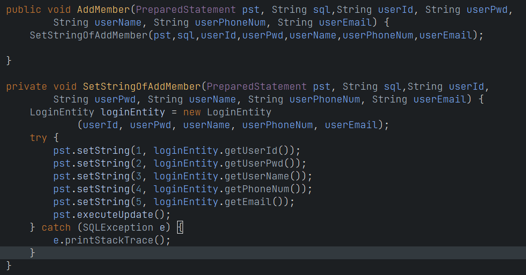Click the 'private' keyword
The height and width of the screenshot is (275, 526).
pyautogui.click(x=27, y=87)
